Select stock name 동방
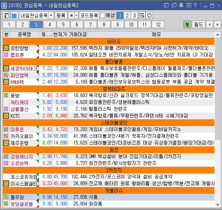Screen dimensions: 222x210 click(15, 96)
